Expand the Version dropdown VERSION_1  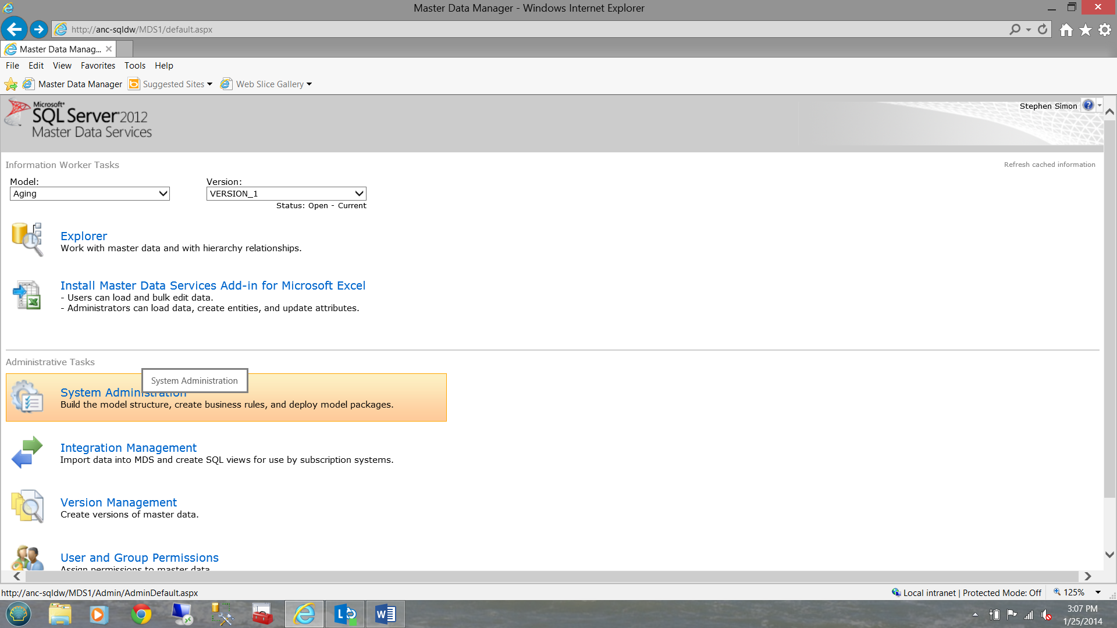(x=286, y=194)
